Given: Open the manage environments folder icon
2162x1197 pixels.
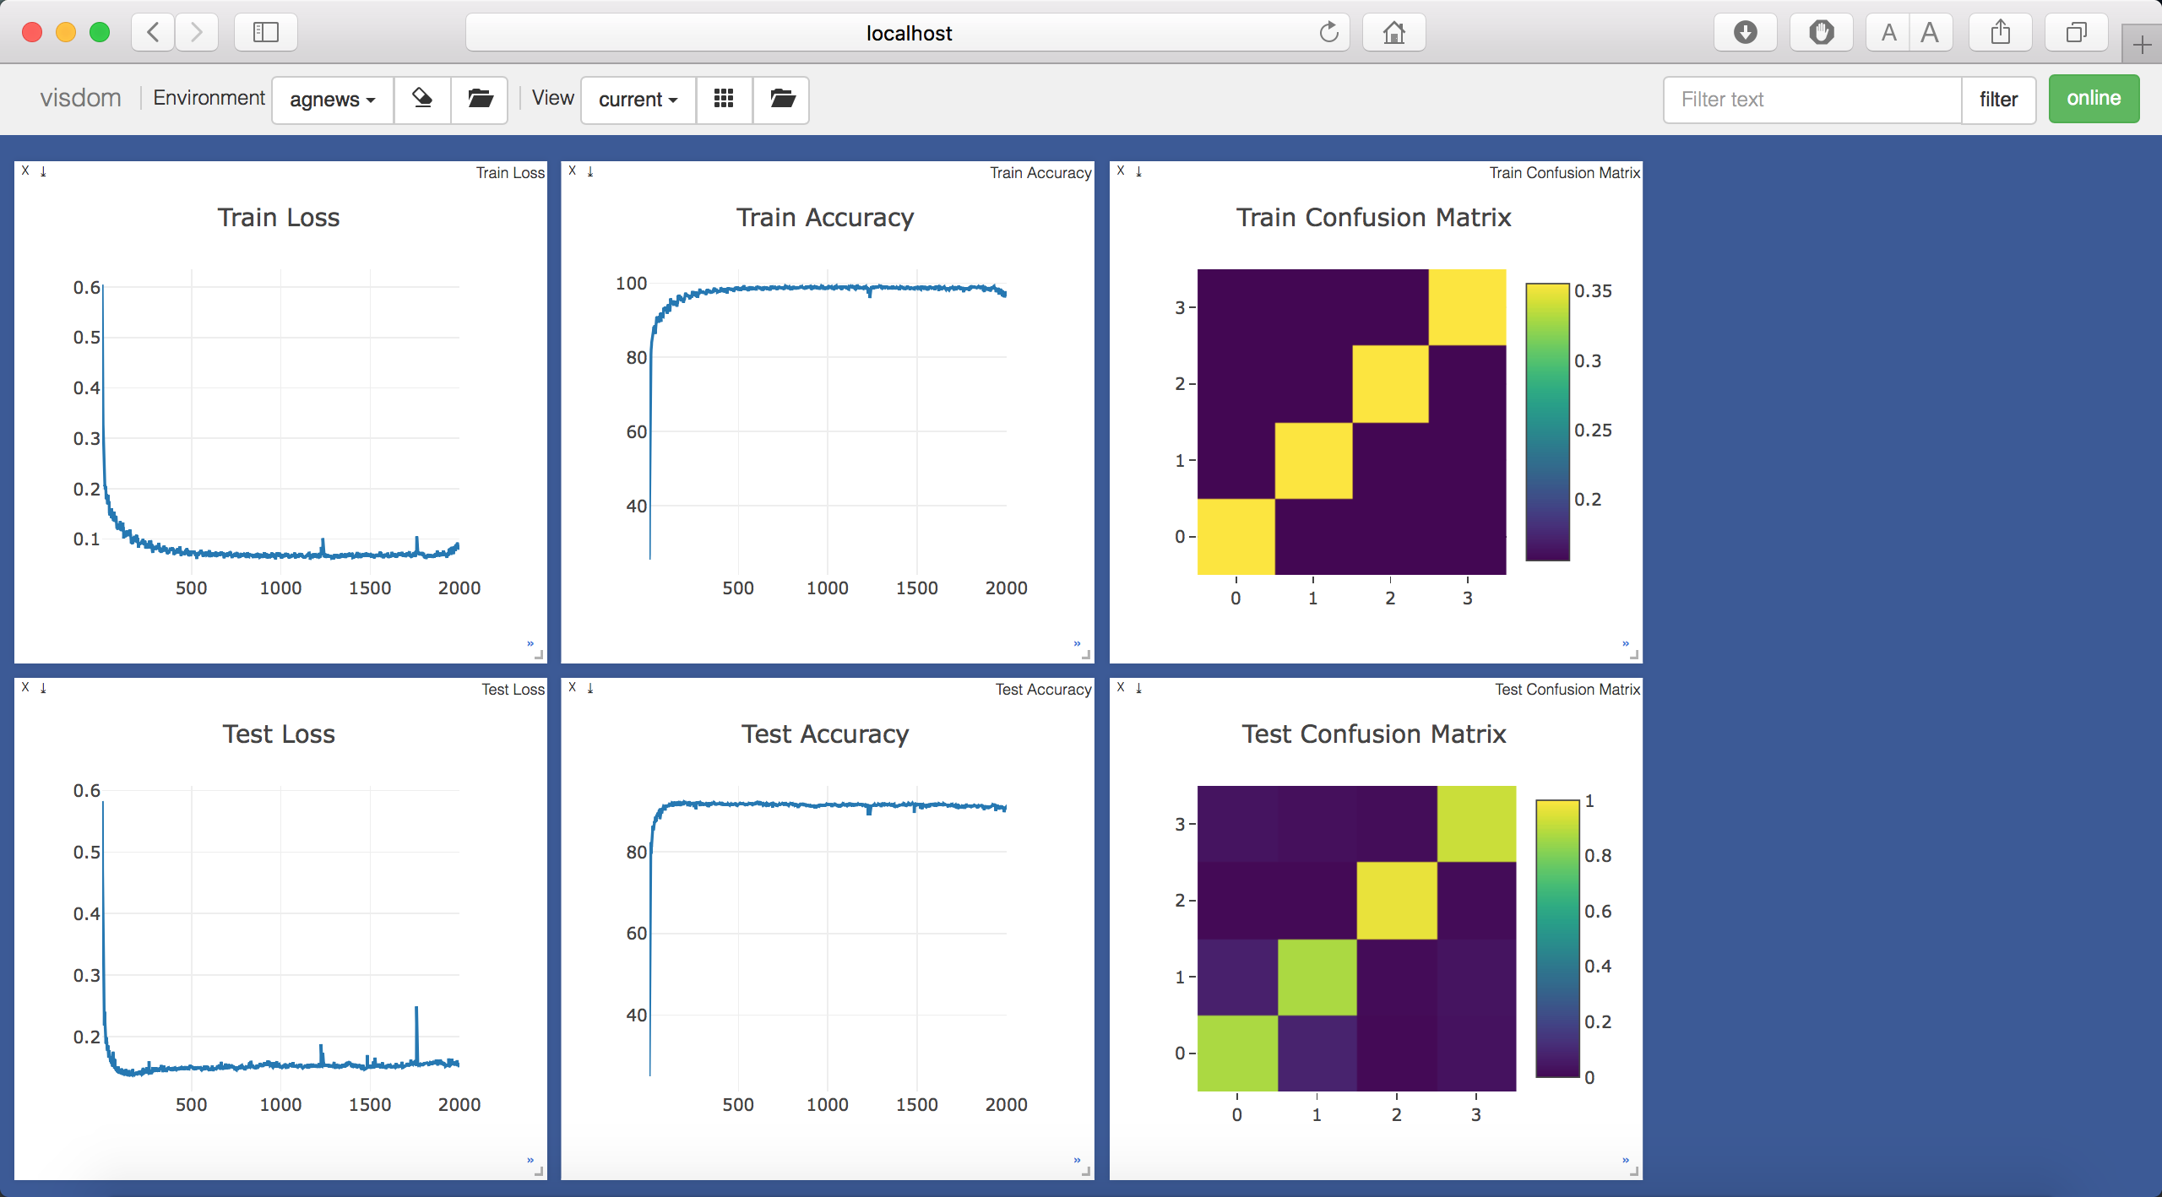Looking at the screenshot, I should pyautogui.click(x=480, y=100).
